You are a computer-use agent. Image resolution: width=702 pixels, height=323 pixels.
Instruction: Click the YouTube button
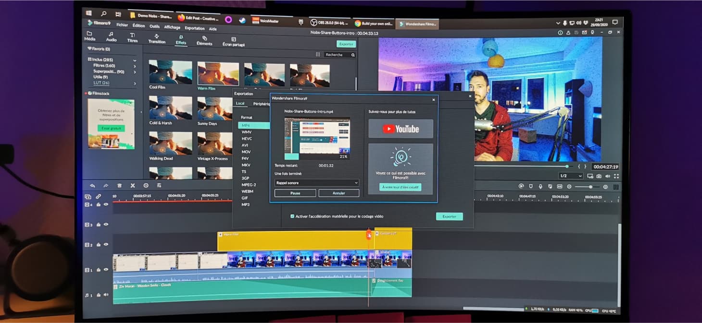pos(401,129)
